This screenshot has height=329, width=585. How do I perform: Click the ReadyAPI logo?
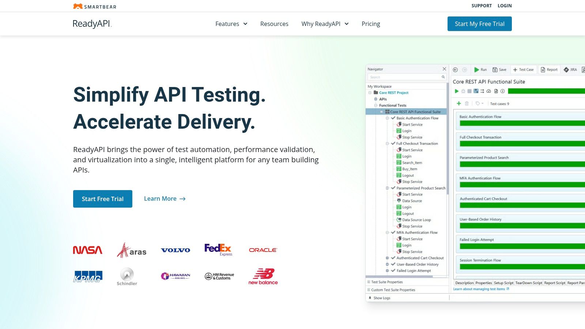point(92,24)
